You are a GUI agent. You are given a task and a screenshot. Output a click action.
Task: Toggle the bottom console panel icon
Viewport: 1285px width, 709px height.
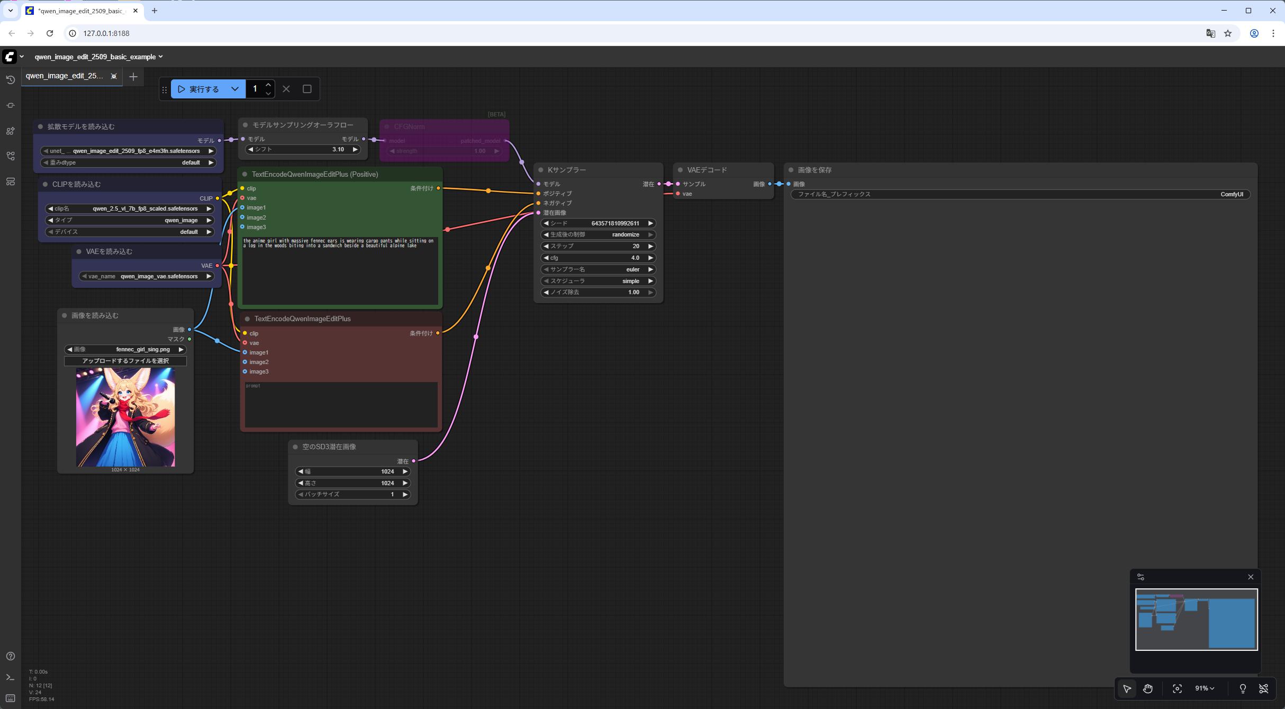click(10, 677)
